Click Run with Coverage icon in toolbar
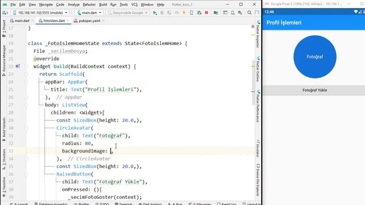Viewport: 365px width, 205px height. [169, 13]
